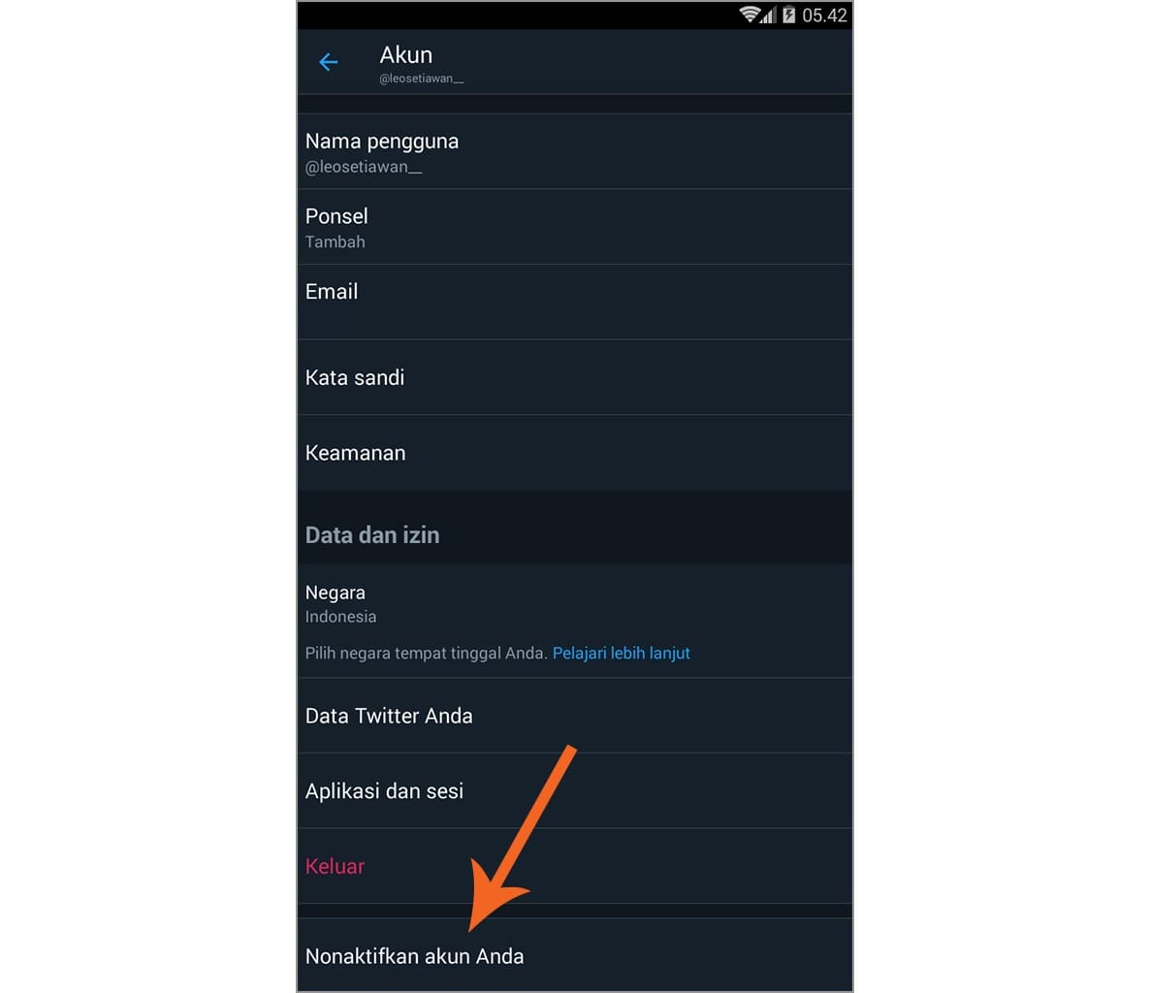Tap the Akun page title

point(406,55)
